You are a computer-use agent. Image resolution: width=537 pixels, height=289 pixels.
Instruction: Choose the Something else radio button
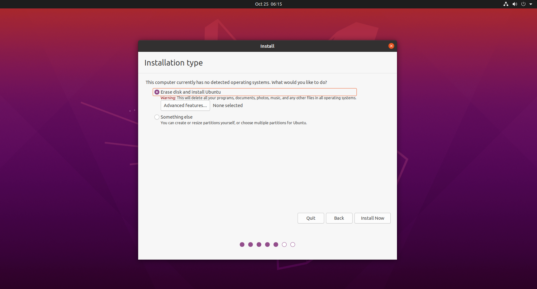tap(157, 117)
